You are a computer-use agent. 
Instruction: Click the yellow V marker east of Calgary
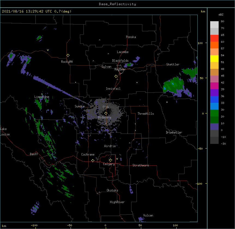pos(117,159)
